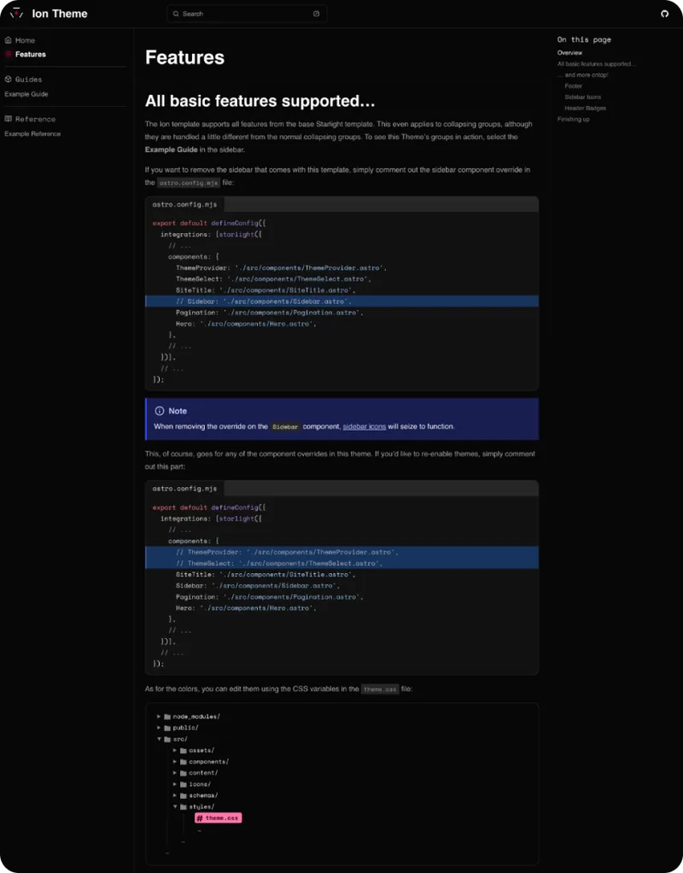Jump to Header Badges in page outline
The height and width of the screenshot is (873, 683).
click(586, 108)
